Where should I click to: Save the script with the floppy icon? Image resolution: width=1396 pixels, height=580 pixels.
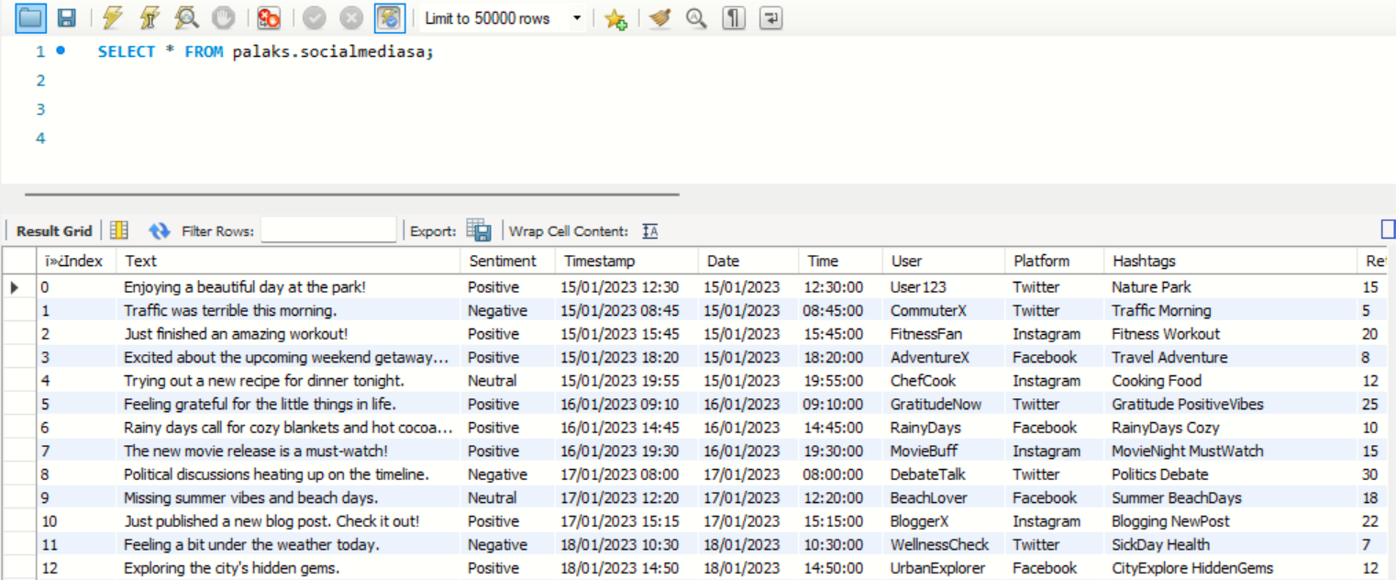tap(66, 17)
